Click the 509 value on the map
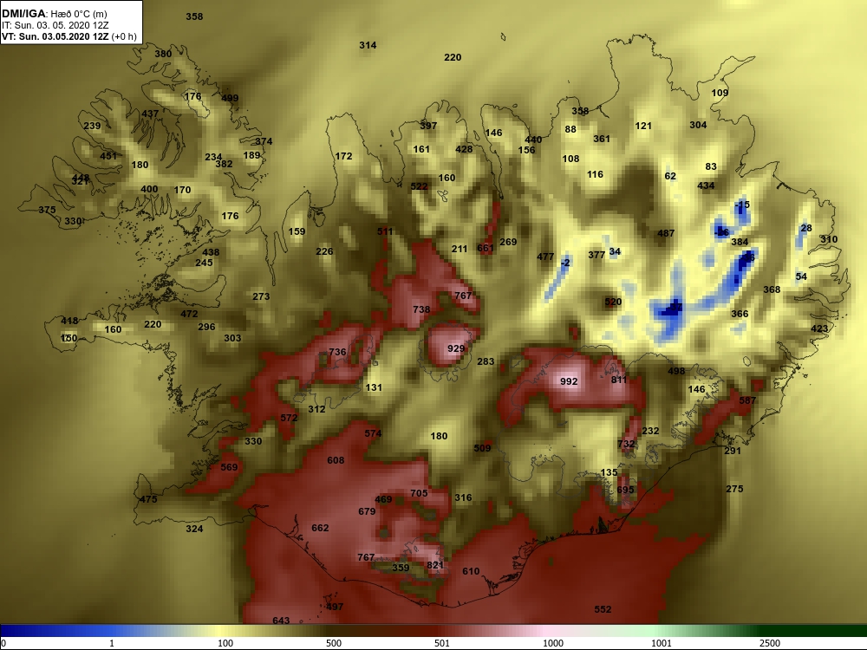The image size is (867, 650). [482, 448]
